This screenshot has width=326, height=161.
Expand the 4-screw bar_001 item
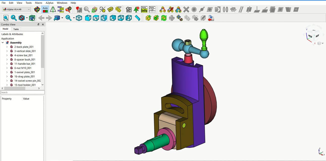(7, 55)
